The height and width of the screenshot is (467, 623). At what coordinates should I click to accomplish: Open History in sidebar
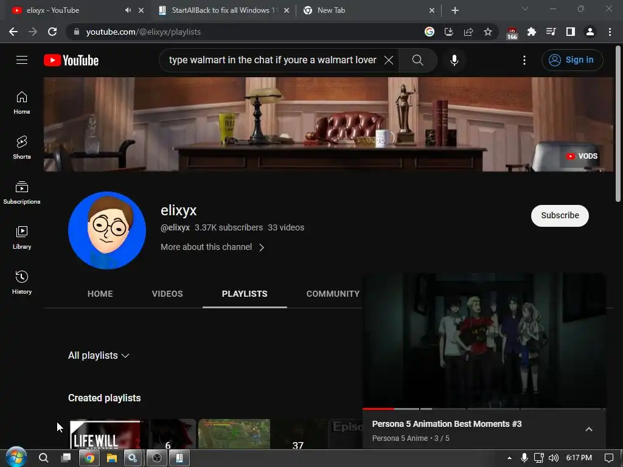tap(22, 282)
